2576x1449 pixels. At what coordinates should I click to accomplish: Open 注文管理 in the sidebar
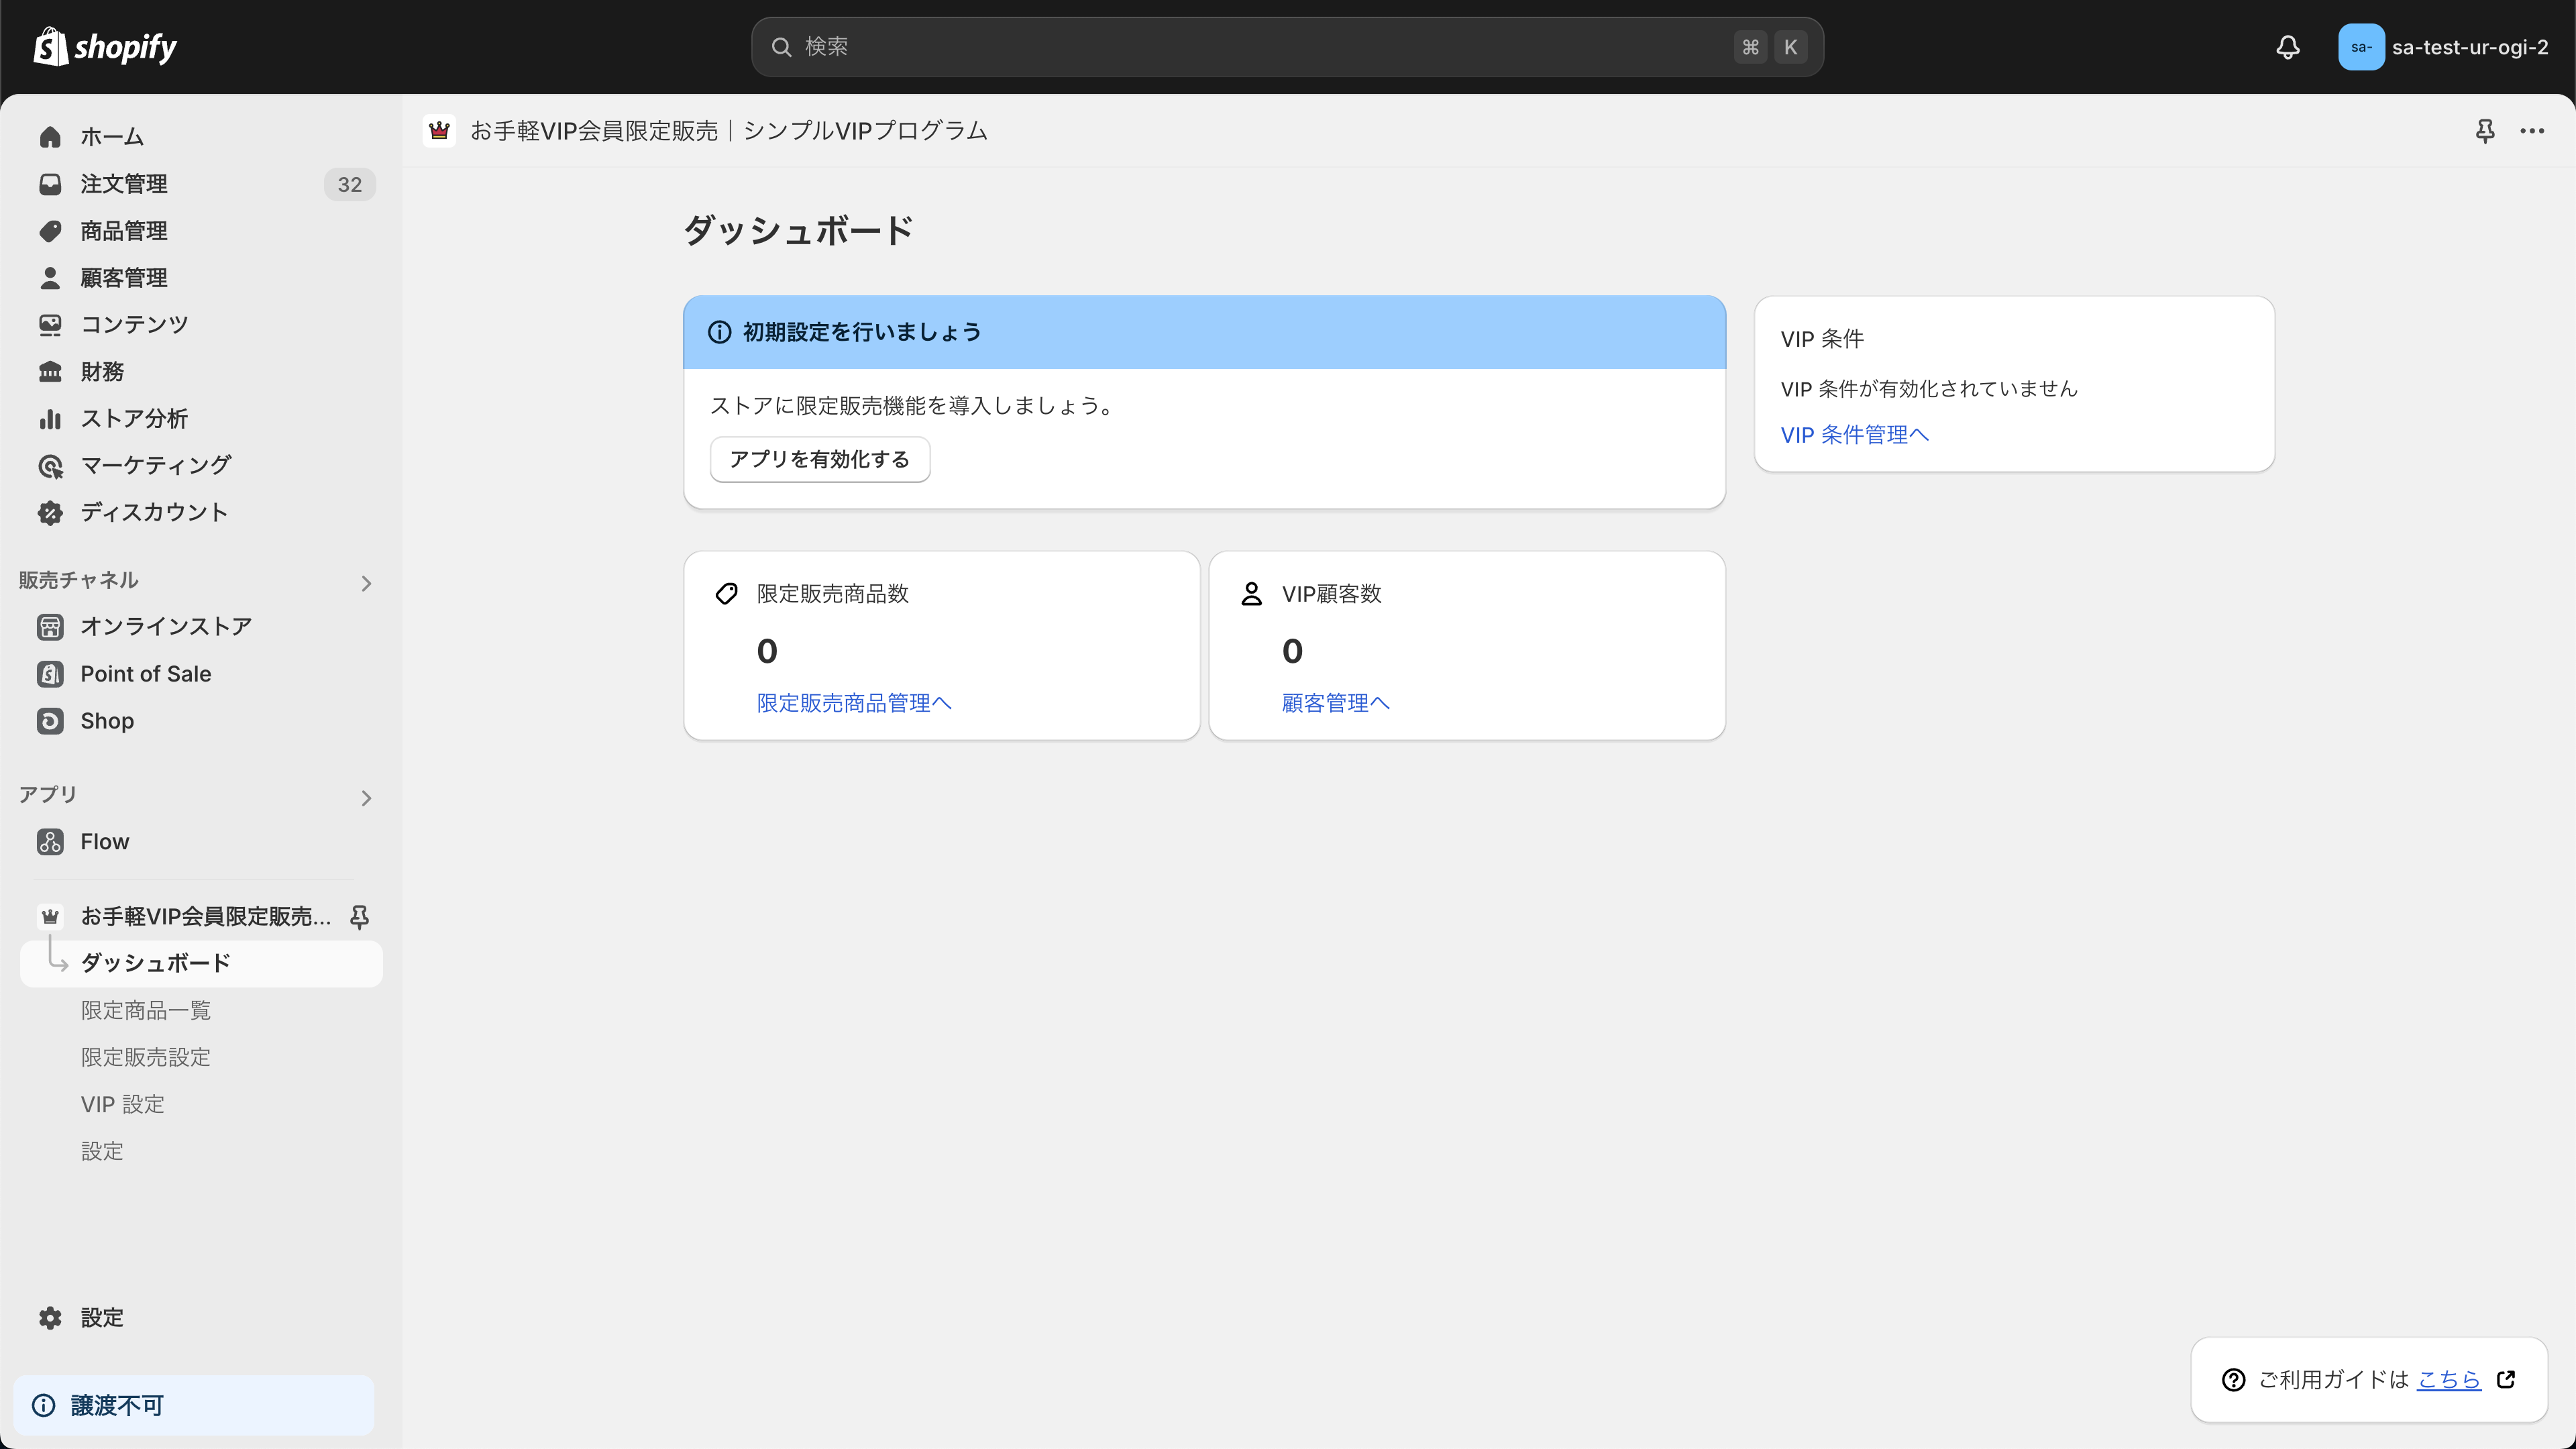tap(124, 184)
